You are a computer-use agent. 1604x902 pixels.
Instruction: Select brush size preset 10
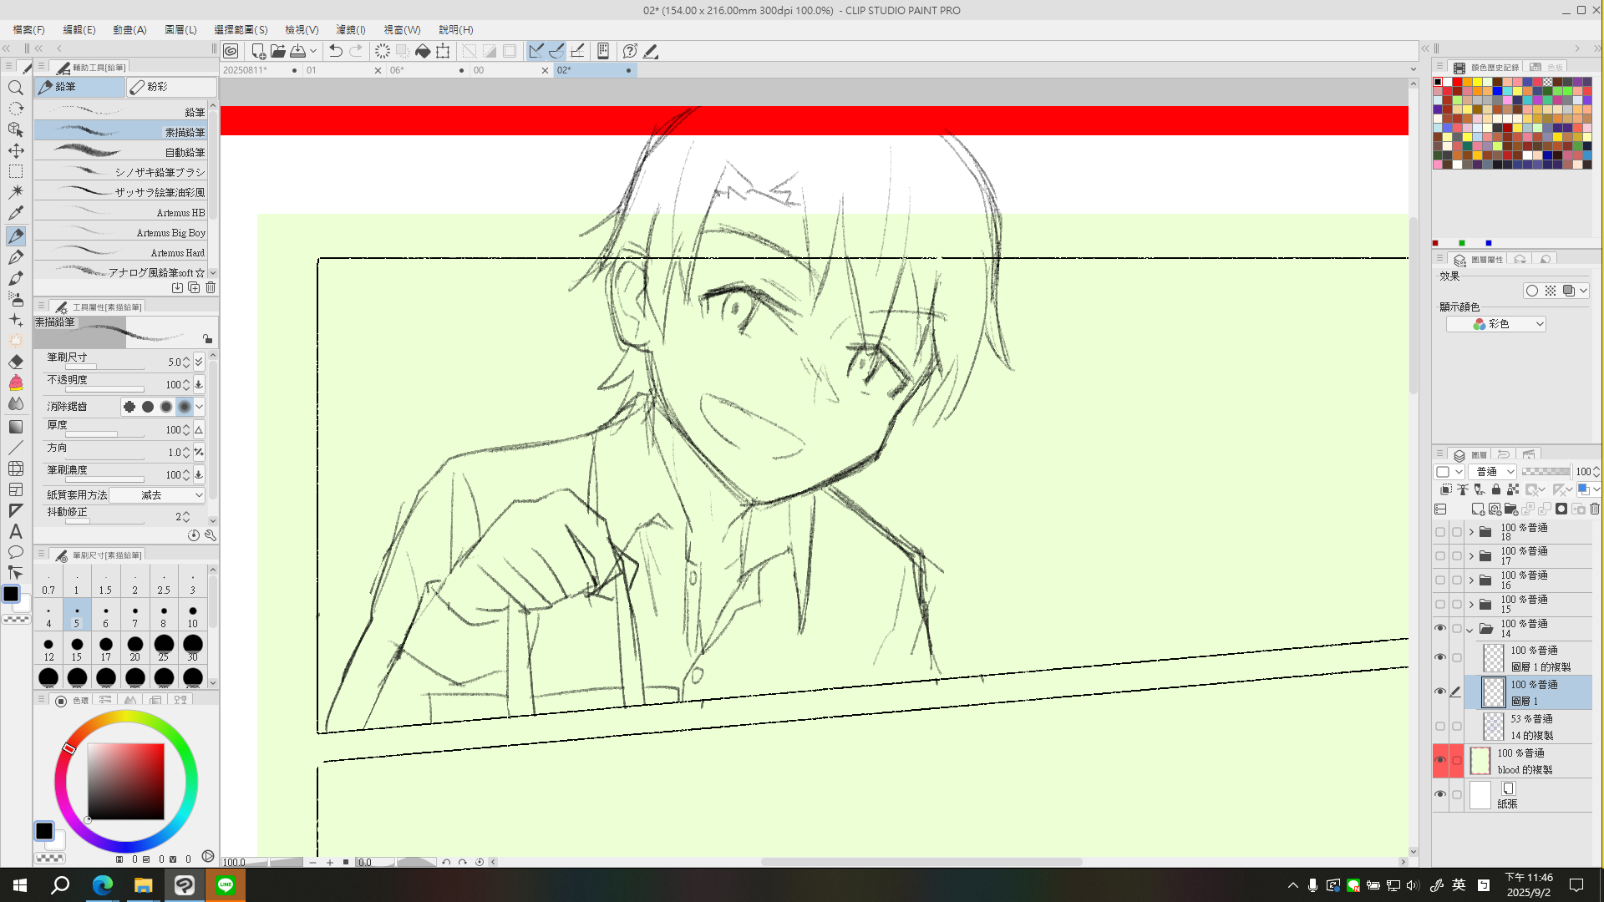pos(192,616)
